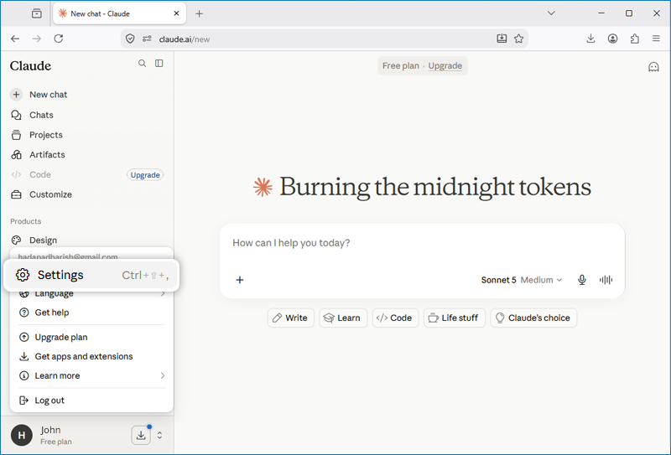
Task: Open Artifacts in the sidebar
Action: (x=47, y=155)
